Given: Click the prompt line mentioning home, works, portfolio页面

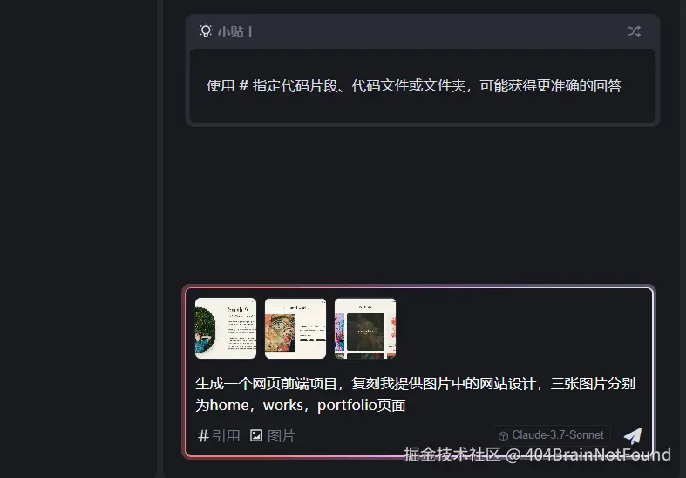Looking at the screenshot, I should pos(300,405).
